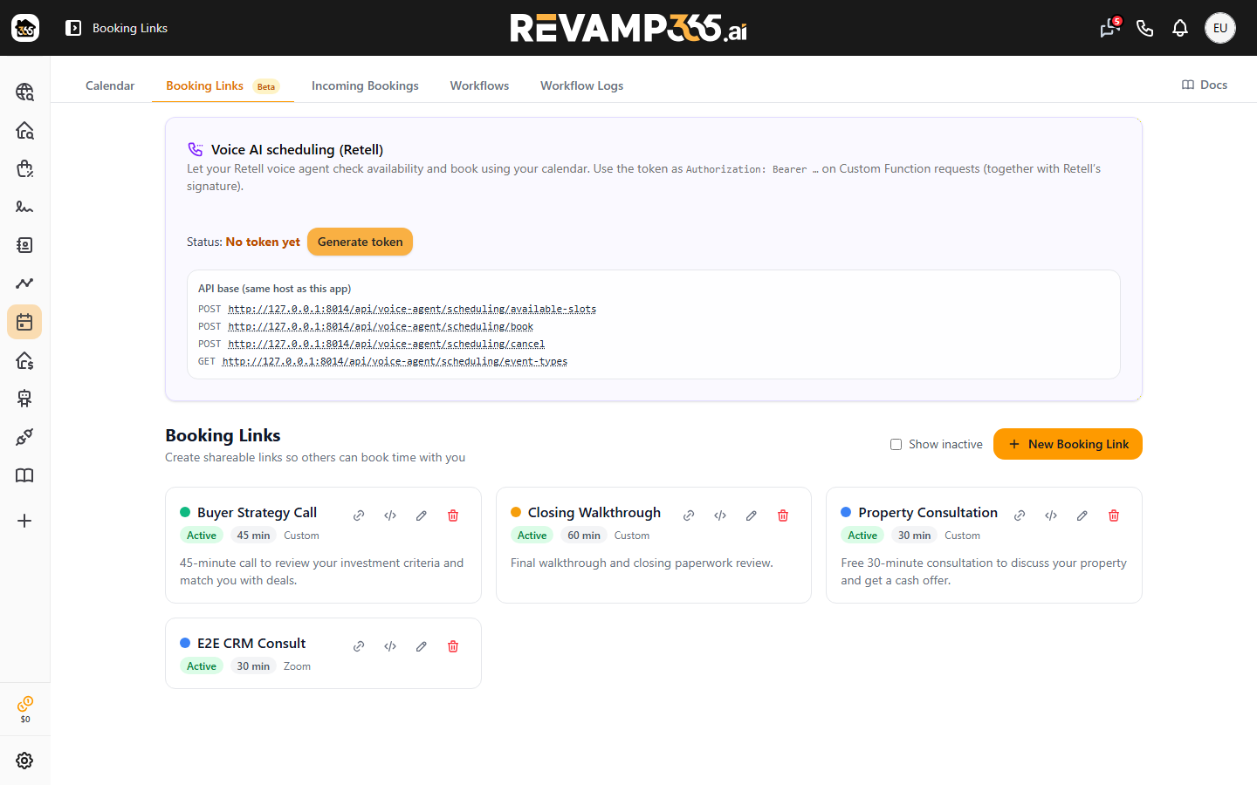This screenshot has width=1257, height=785.
Task: Select the Booking Links Beta tab
Action: (x=223, y=85)
